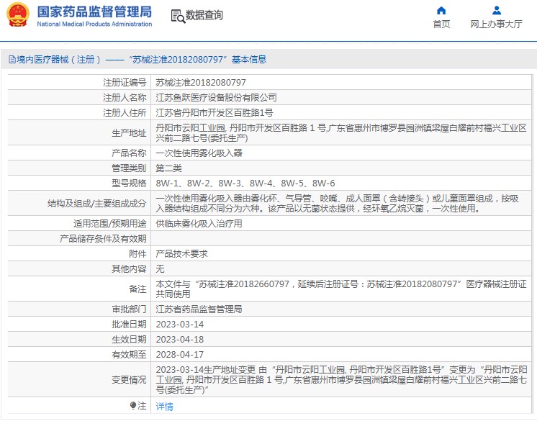Select 产品技术要求 value

(182, 253)
